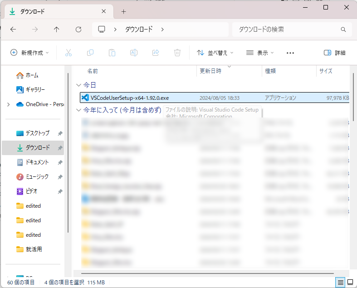Click the アプリケーション type cell
This screenshot has width=357, height=288.
280,98
